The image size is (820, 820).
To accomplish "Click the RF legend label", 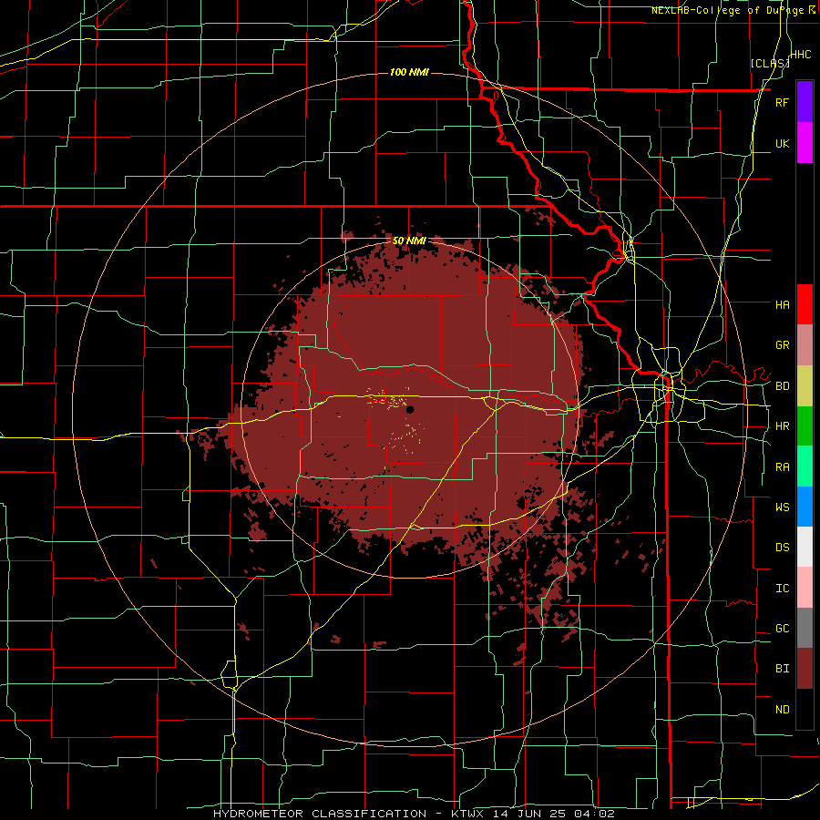I will [782, 102].
